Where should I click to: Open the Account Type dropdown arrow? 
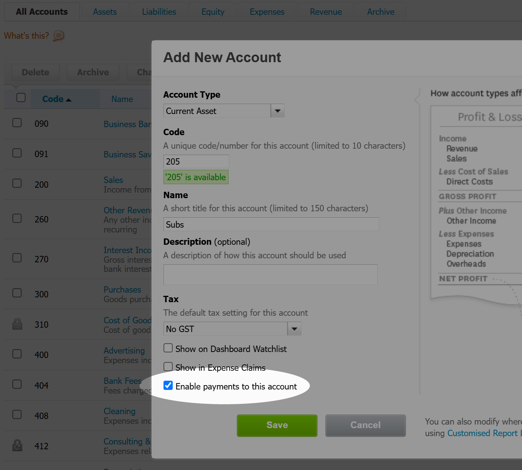(278, 111)
